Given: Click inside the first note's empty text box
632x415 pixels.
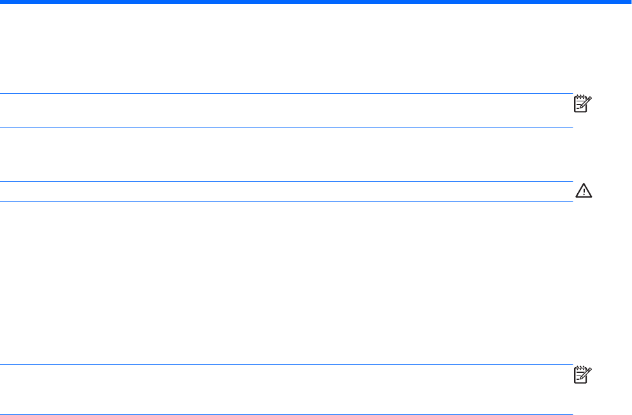Looking at the screenshot, I should tap(287, 112).
